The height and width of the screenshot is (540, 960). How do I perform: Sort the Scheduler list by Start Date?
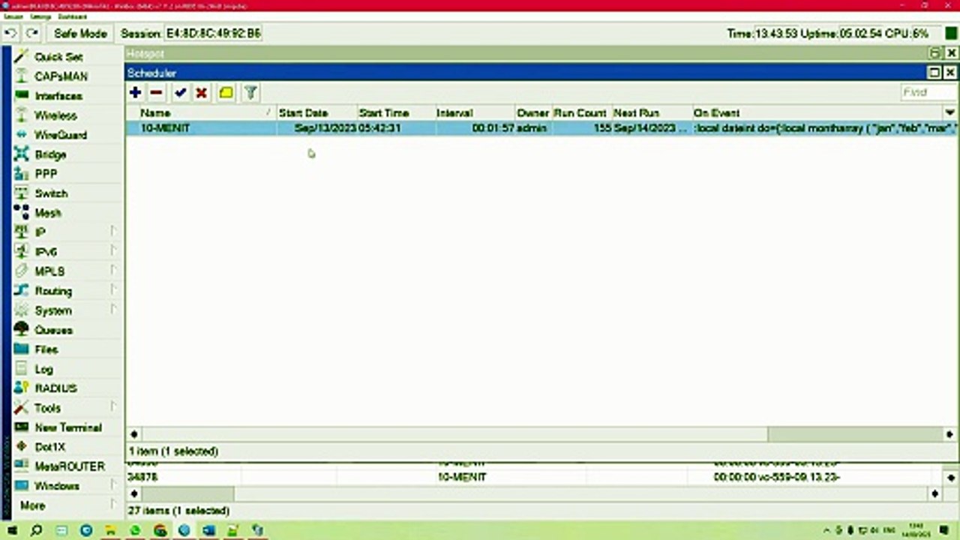click(317, 112)
